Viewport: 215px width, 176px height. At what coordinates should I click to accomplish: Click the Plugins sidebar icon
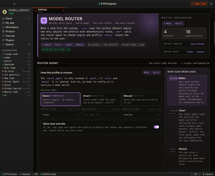[x=4, y=40]
